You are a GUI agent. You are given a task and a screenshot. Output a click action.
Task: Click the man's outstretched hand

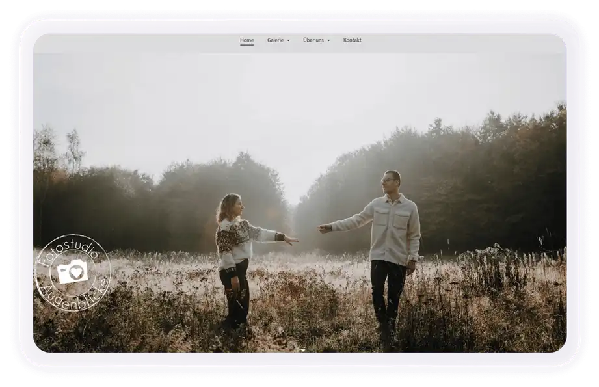point(324,228)
